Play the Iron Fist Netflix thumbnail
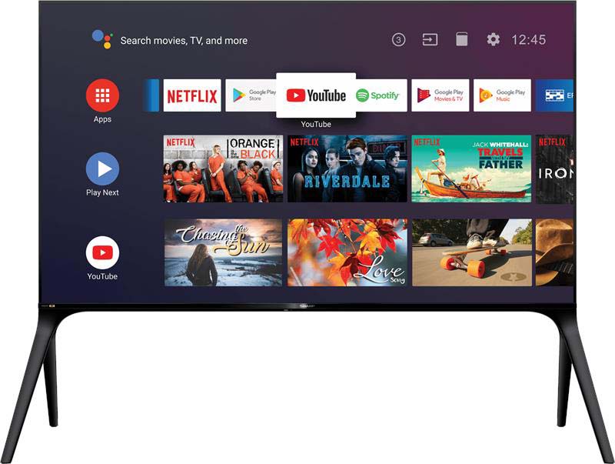Viewport: 615px width, 464px height. pyautogui.click(x=554, y=169)
